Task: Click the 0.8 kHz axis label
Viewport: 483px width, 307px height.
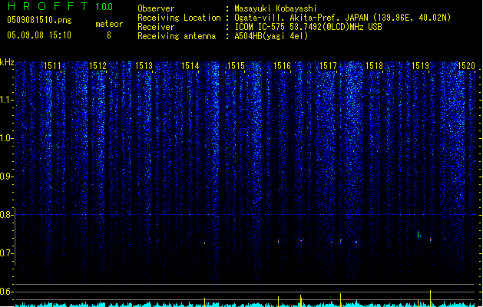Action: 6,215
